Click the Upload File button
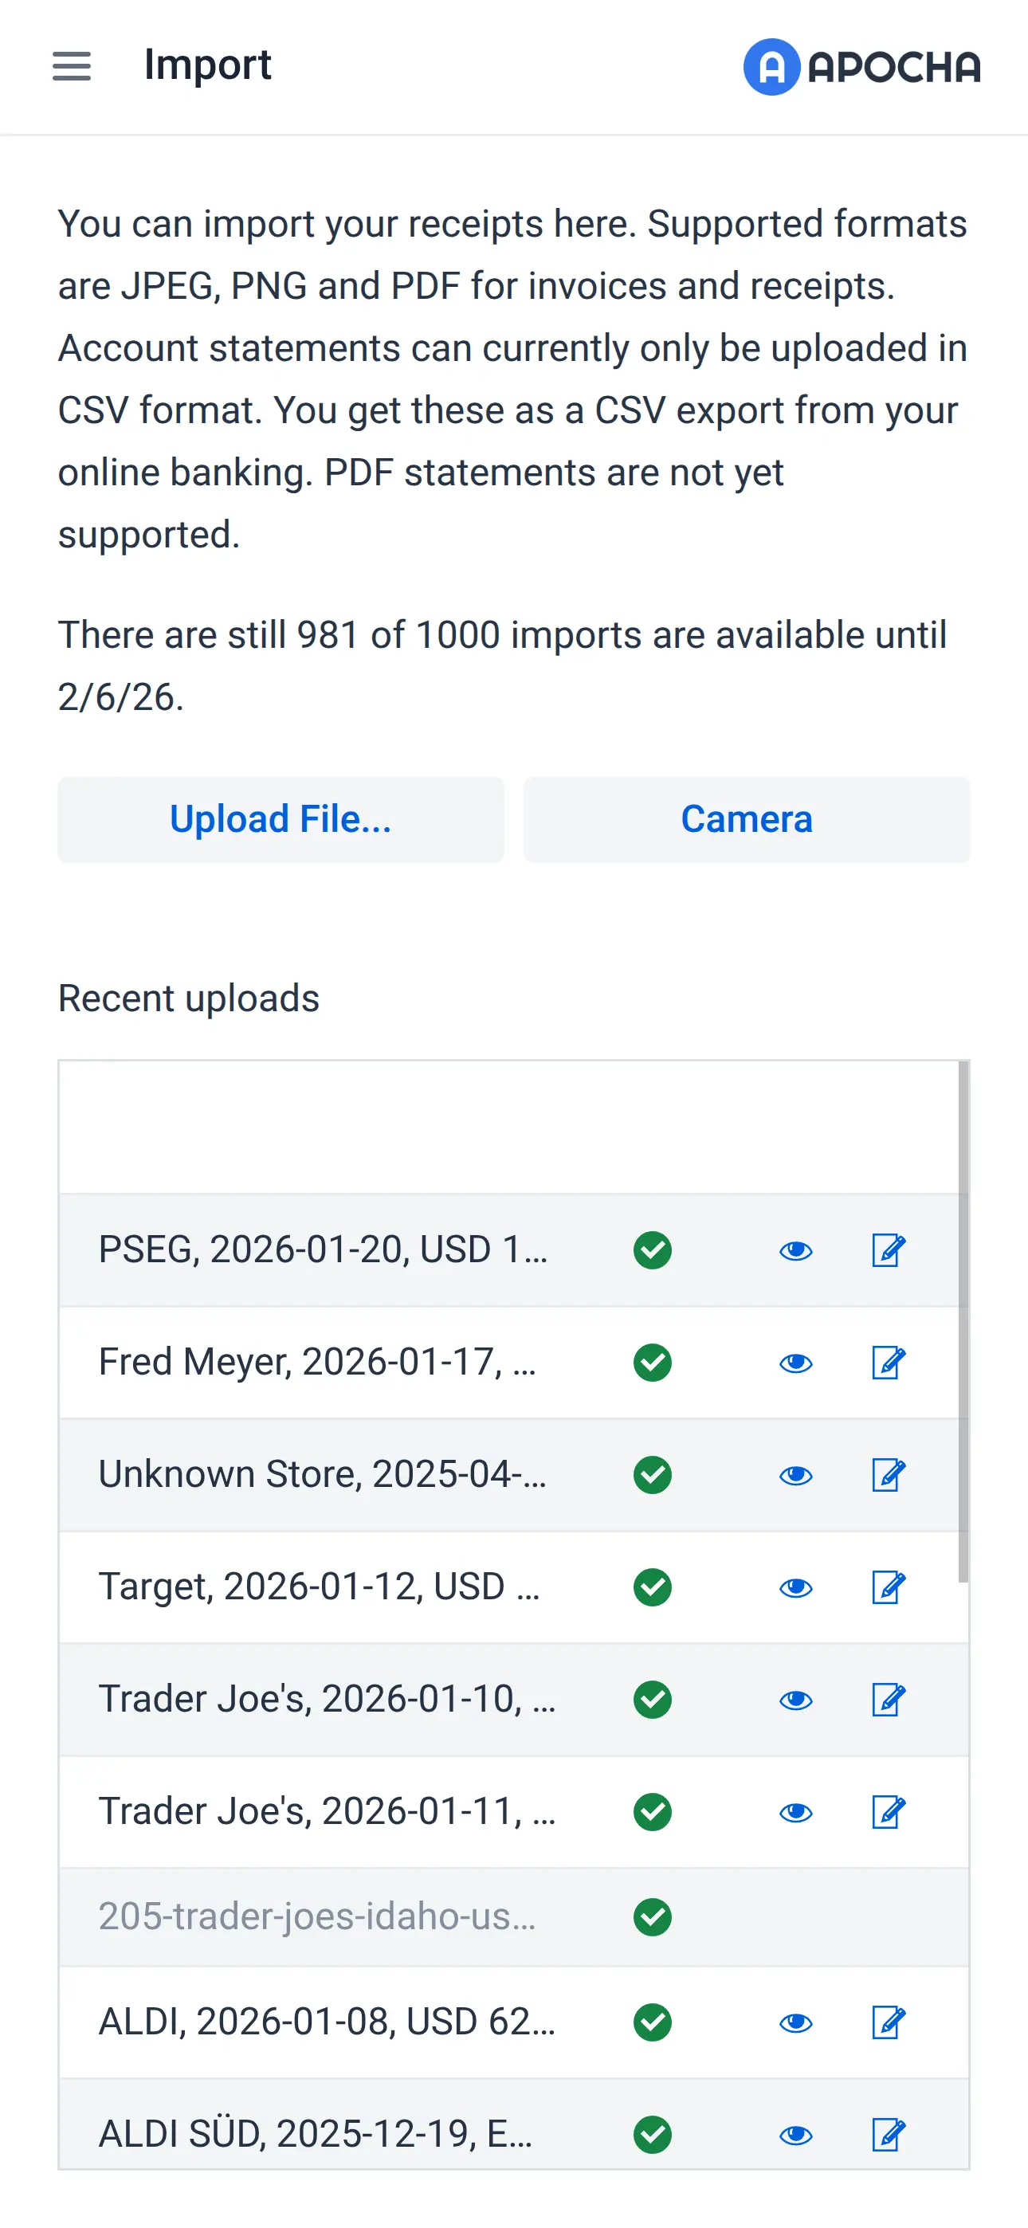 tap(281, 819)
